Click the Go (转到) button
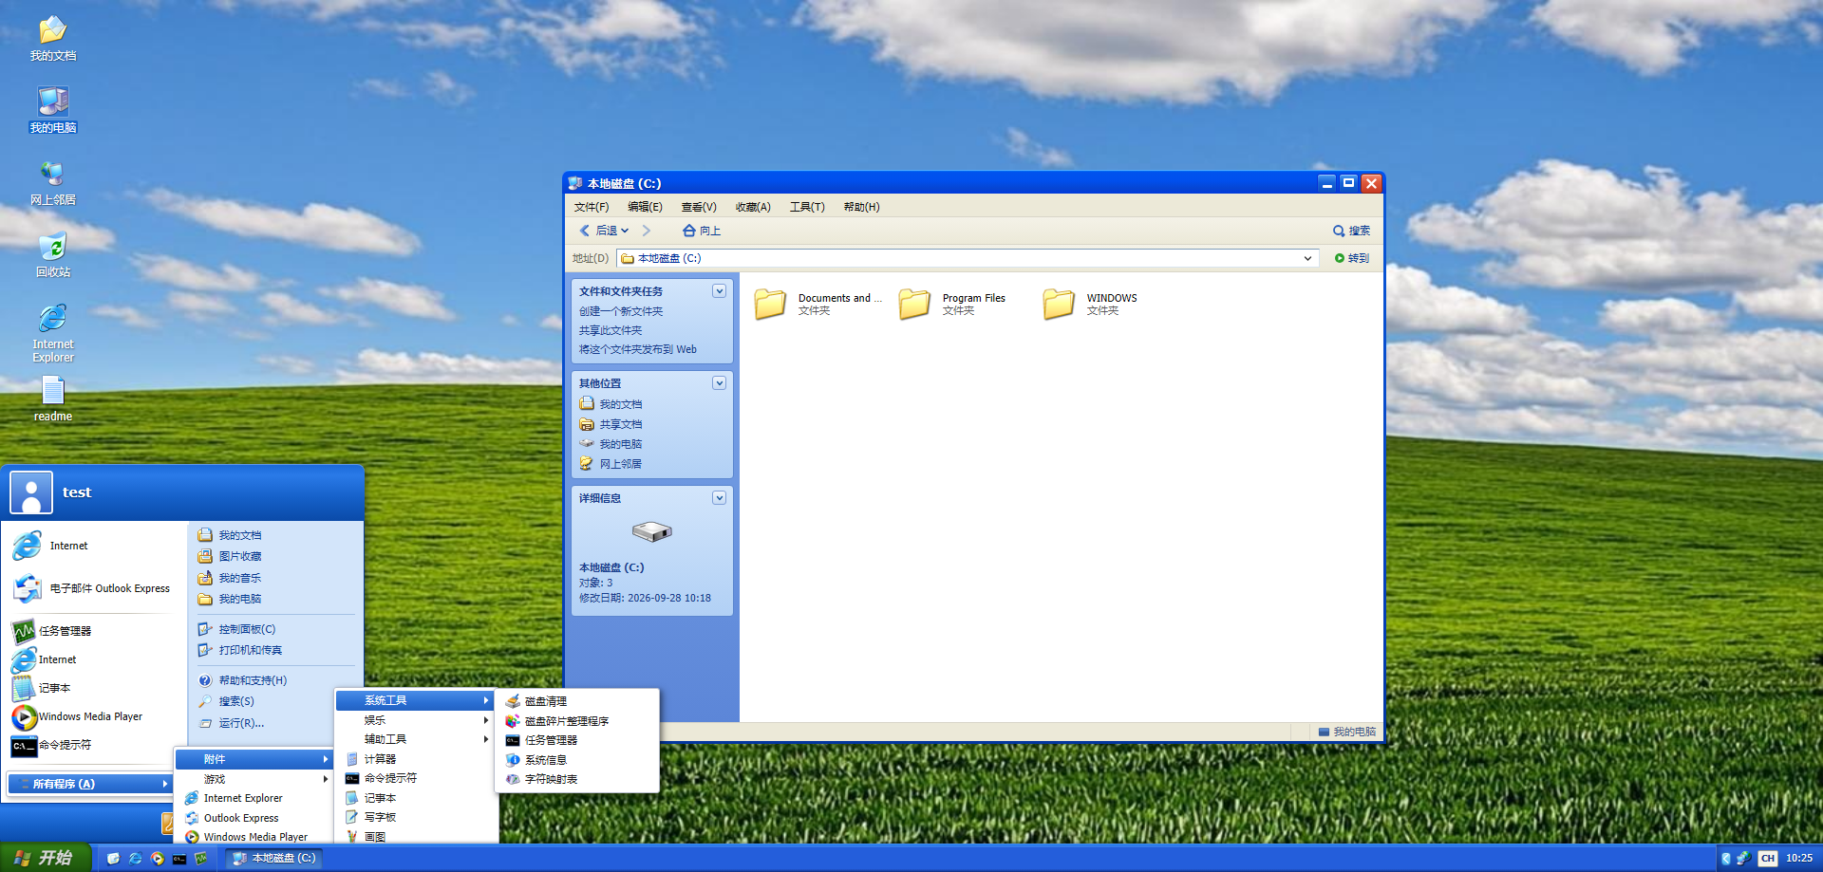The width and height of the screenshot is (1823, 872). click(x=1351, y=258)
